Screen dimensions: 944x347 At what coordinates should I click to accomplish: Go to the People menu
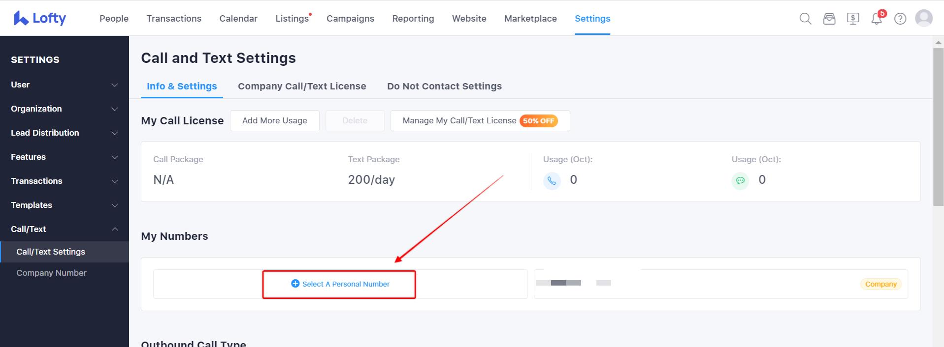click(114, 19)
